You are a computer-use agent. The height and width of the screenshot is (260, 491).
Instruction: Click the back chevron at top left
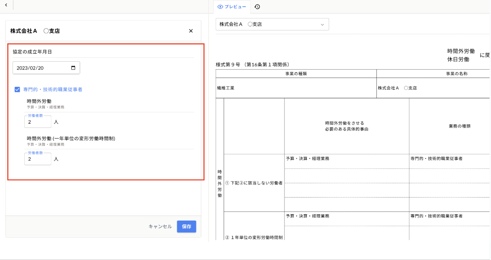[x=6, y=5]
